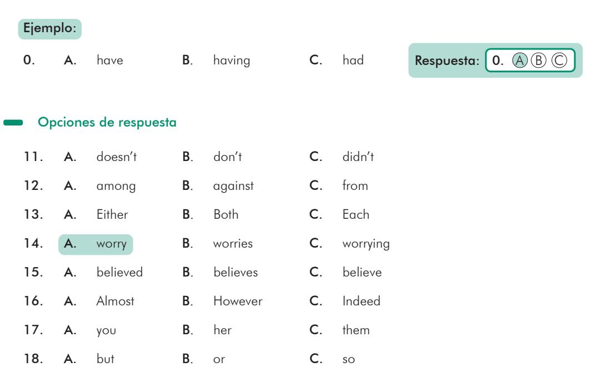Screen dimensions: 596x382
Task: Choose option 'doesn't' for question 11
Action: 116,157
